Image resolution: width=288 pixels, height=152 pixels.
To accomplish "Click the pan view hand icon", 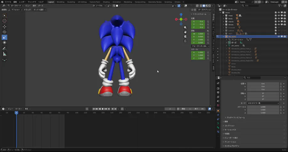I will tap(185, 32).
